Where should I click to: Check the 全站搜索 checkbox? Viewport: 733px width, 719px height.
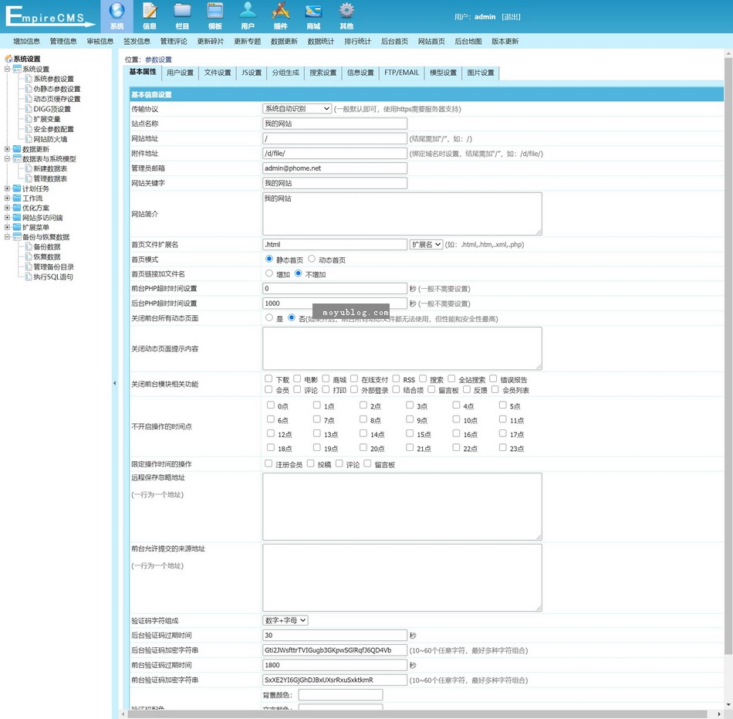click(451, 378)
